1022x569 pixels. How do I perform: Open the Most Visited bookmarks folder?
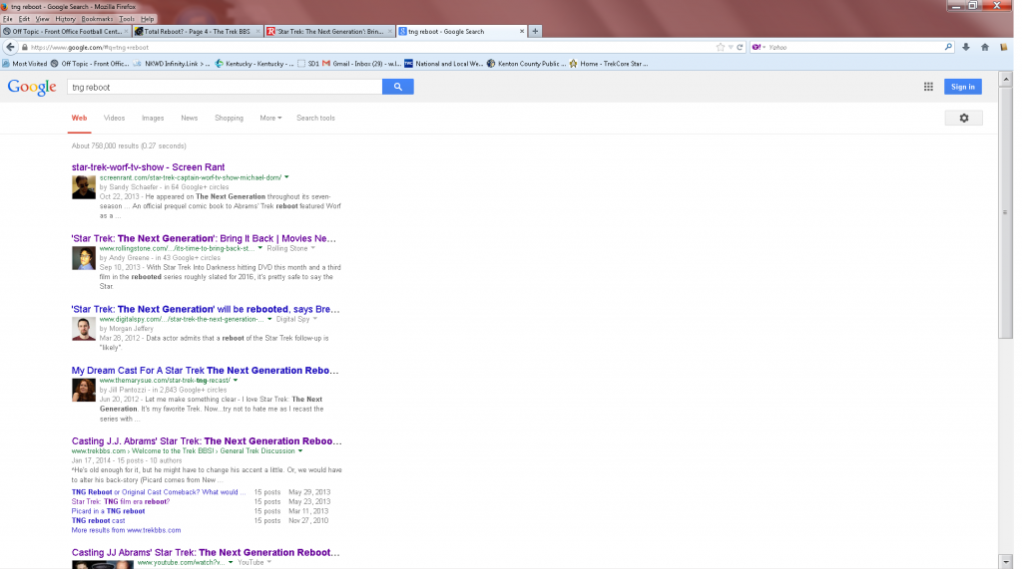coord(25,64)
